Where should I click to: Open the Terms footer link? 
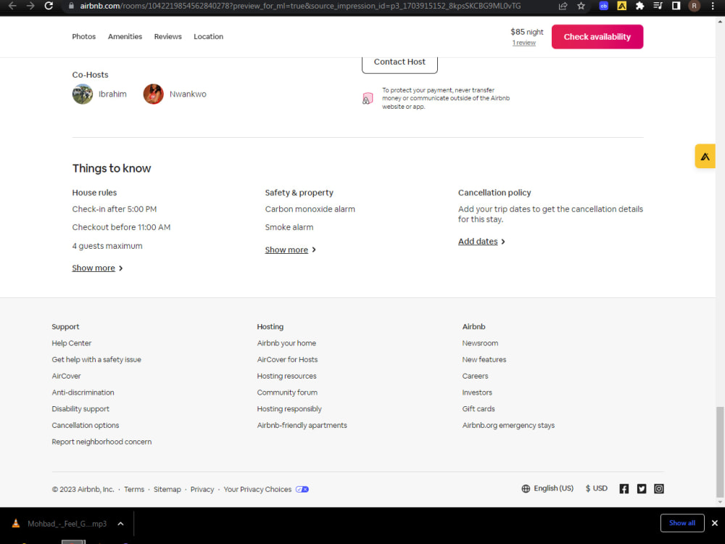[x=134, y=490]
